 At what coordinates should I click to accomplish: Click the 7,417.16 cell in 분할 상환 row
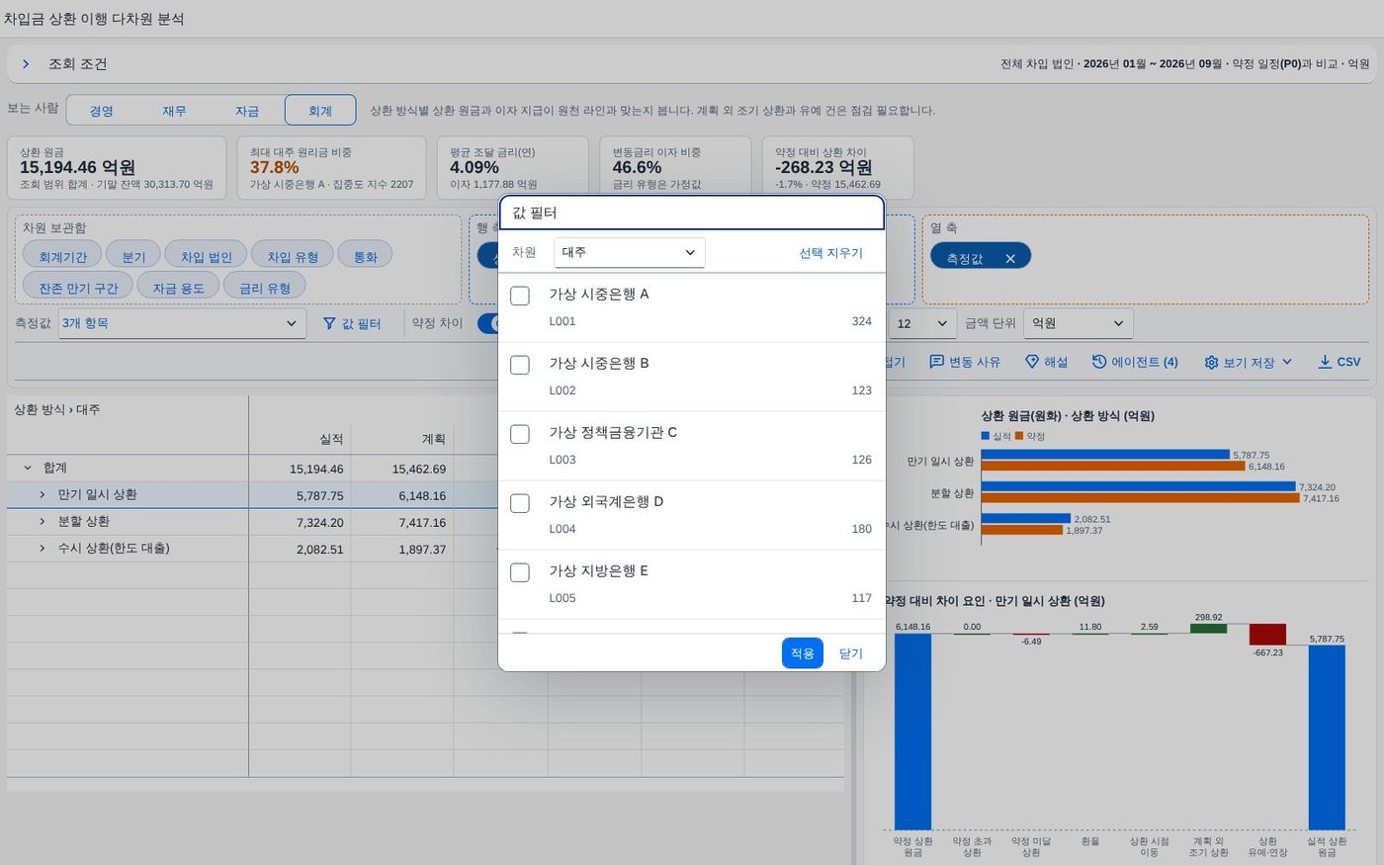[401, 522]
